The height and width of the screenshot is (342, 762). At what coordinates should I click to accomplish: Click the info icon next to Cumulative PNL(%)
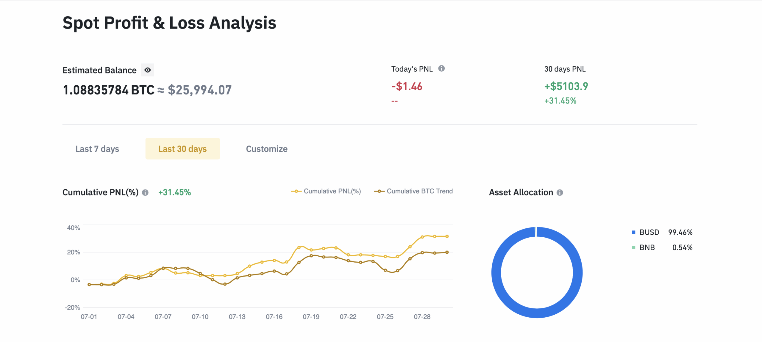[x=145, y=193]
